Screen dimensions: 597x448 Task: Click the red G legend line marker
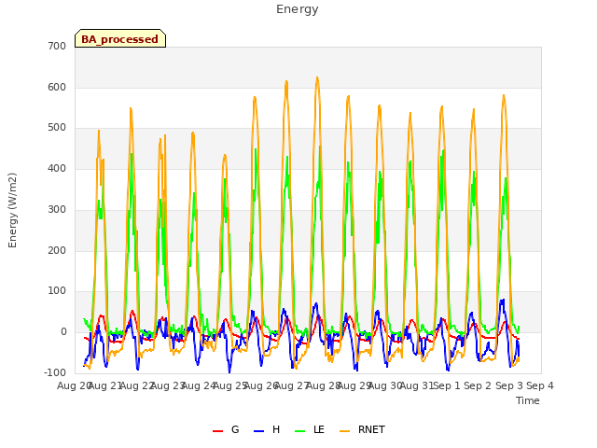(217, 431)
